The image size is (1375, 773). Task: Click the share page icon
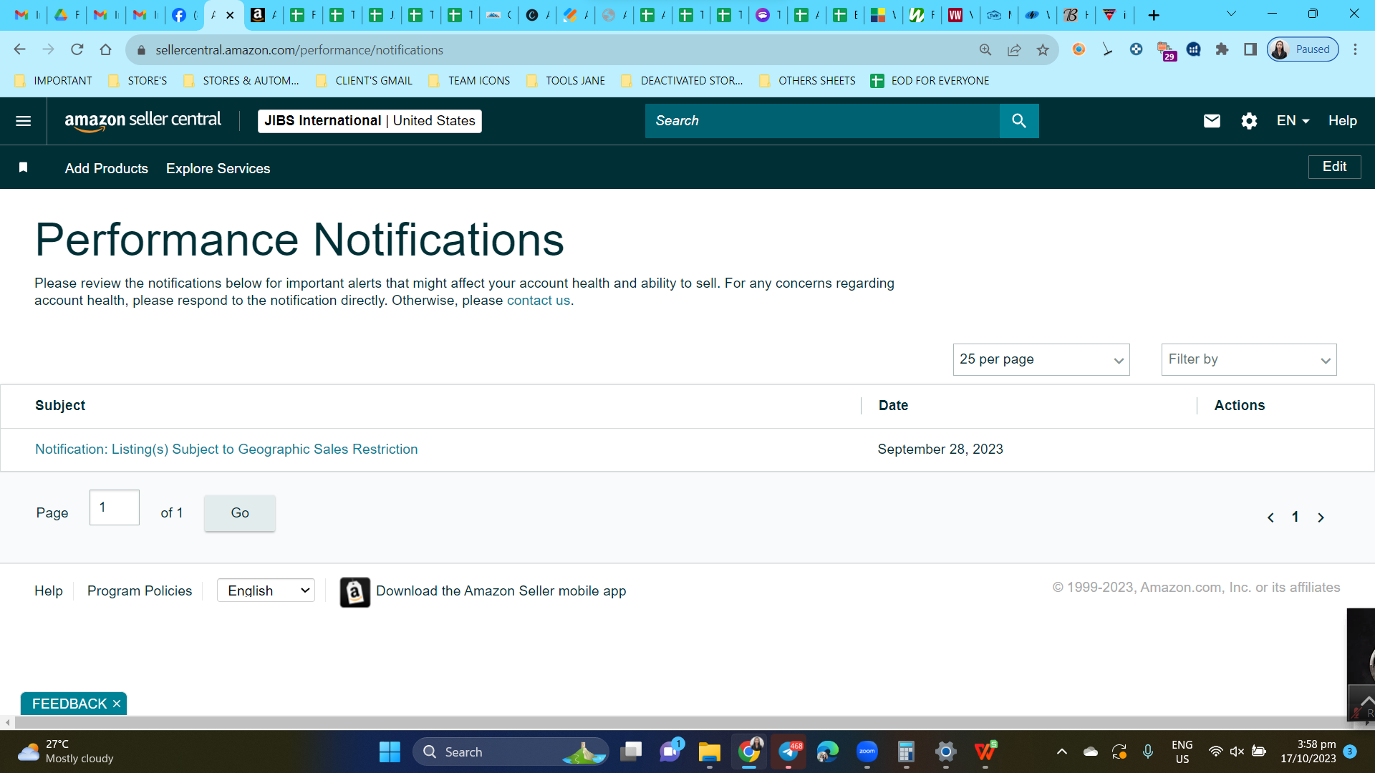click(x=1014, y=49)
